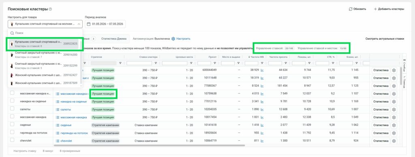Click calendar icon in Период анализа field
415x157 pixels.
click(x=89, y=24)
